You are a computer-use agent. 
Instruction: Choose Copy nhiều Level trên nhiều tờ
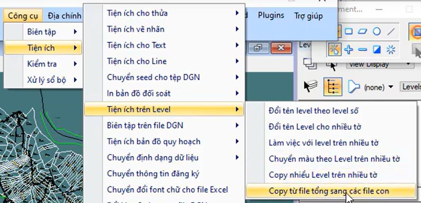(x=331, y=175)
